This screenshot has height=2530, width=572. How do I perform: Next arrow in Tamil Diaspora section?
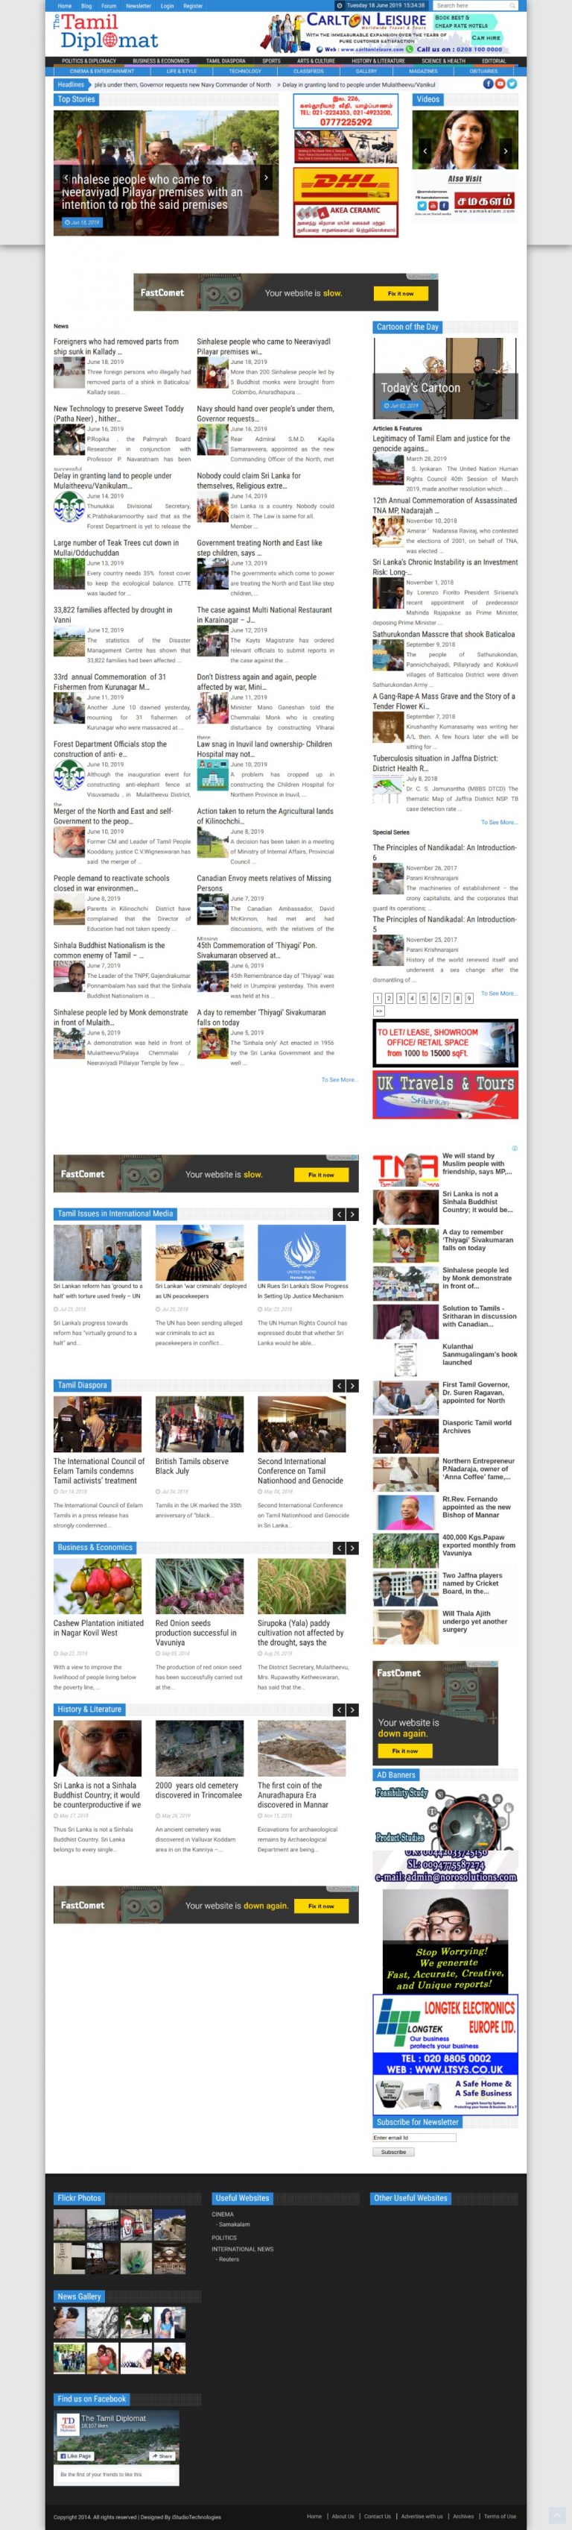[352, 1386]
